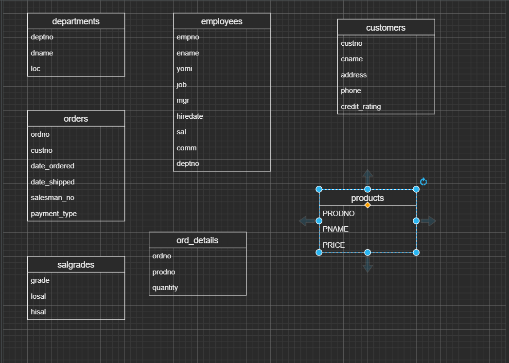Click the right directional arrow beside products
The image size is (509, 363).
[428, 221]
